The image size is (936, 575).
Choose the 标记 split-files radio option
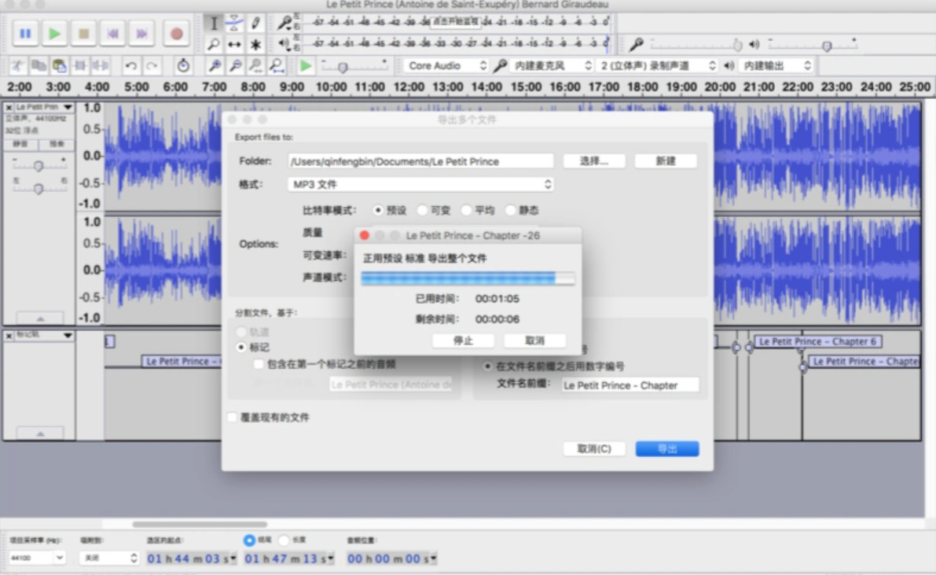coord(241,347)
